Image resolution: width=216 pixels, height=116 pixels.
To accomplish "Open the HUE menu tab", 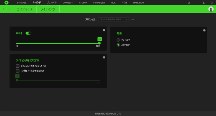I will tap(113, 3).
